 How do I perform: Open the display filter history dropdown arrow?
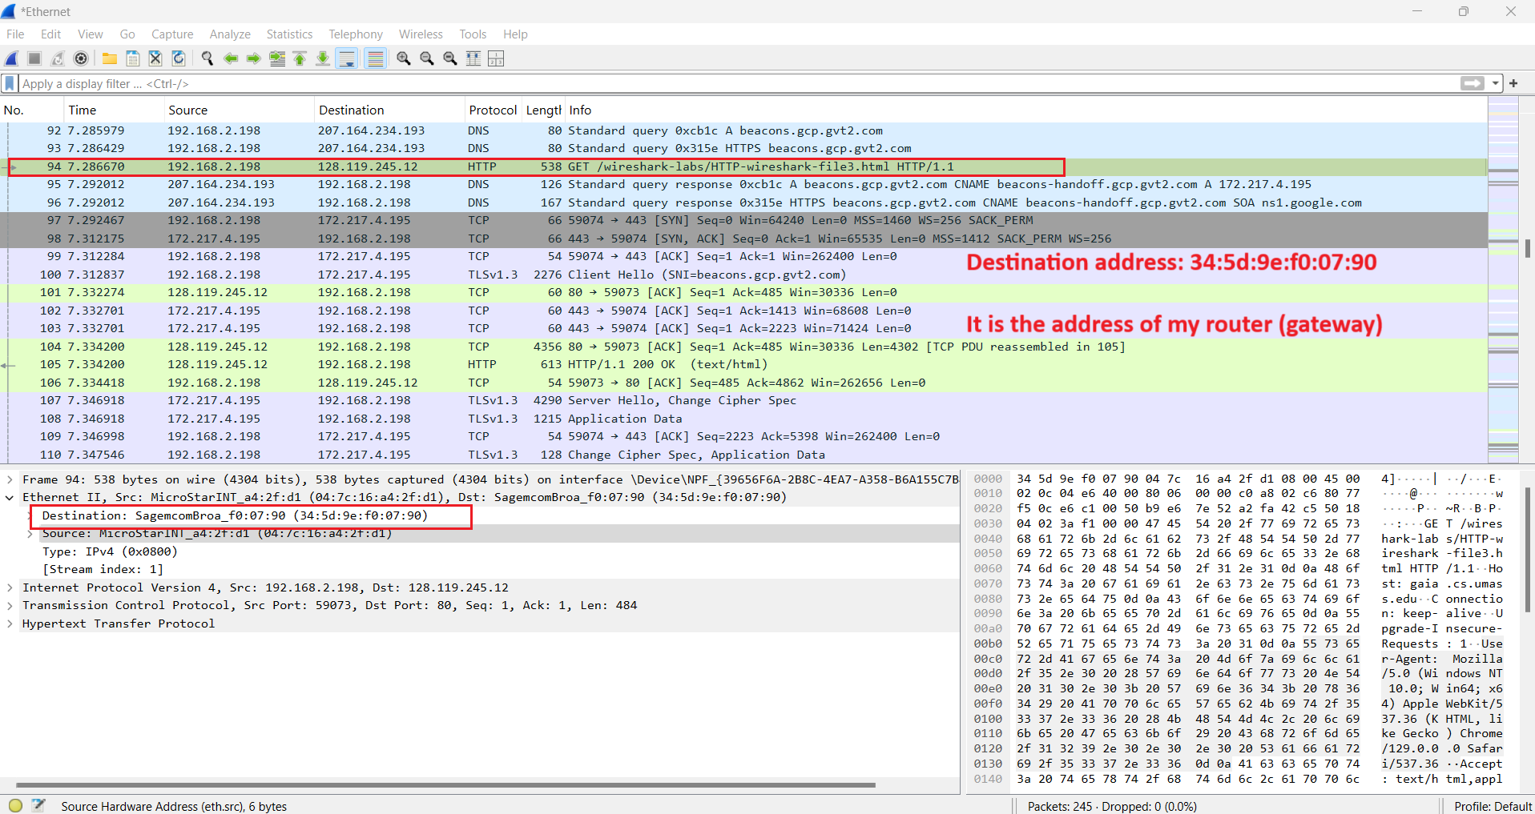click(x=1495, y=84)
